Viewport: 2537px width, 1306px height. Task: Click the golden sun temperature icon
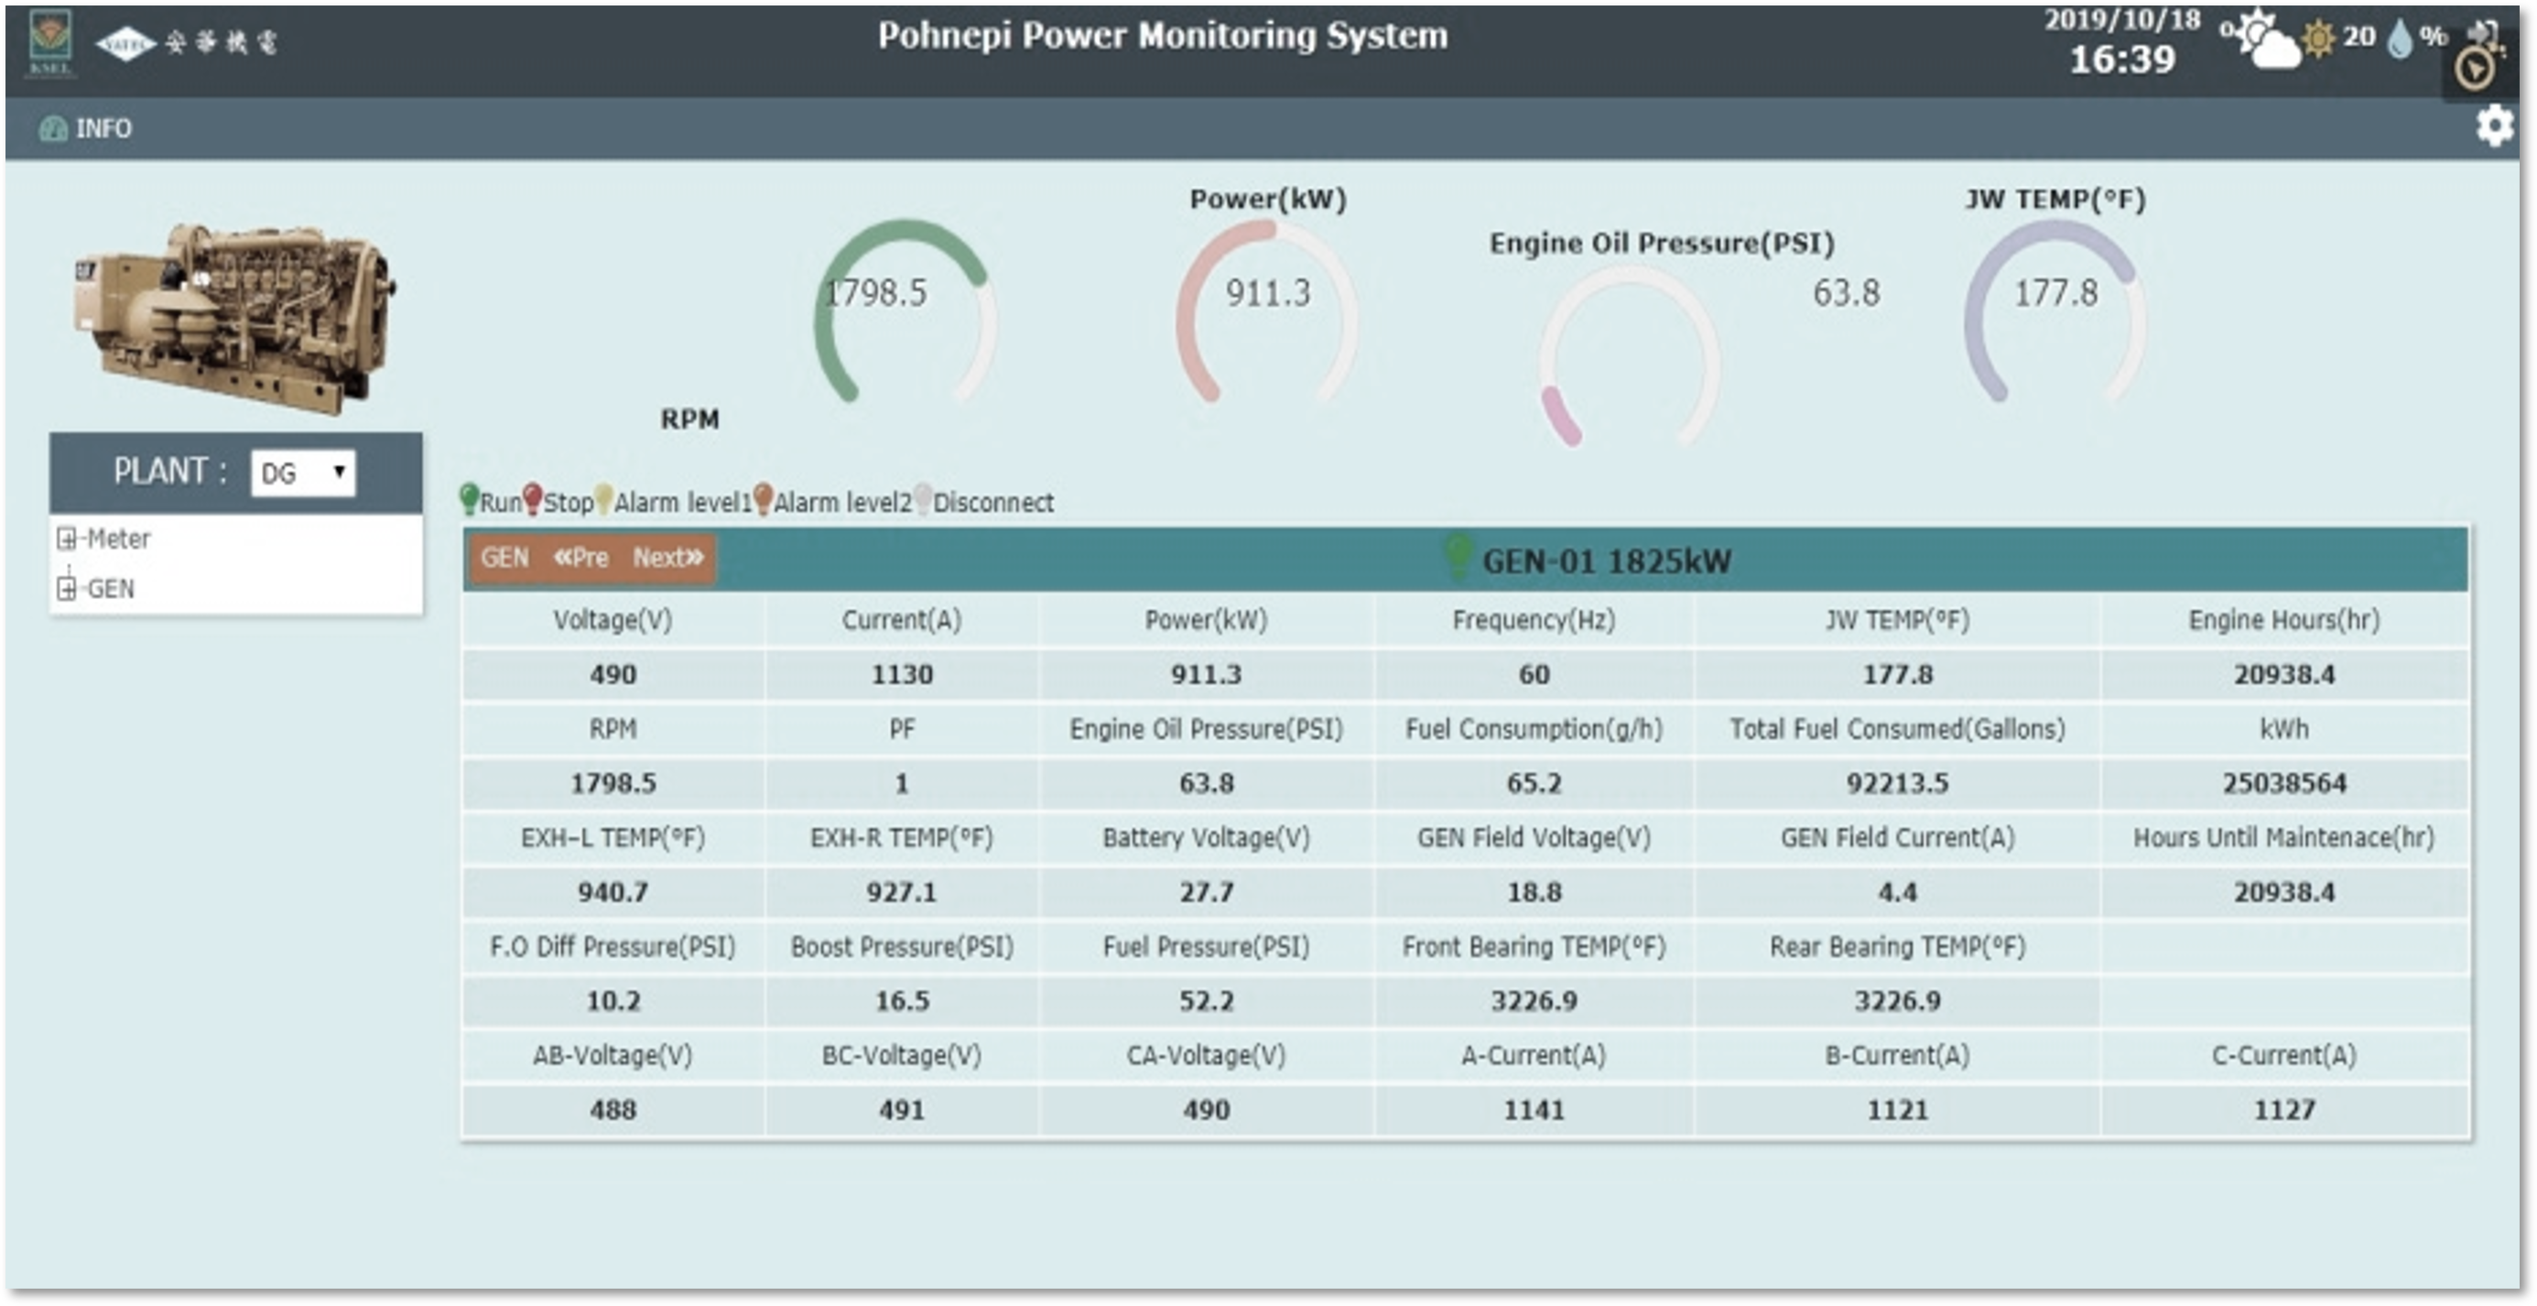tap(2318, 39)
